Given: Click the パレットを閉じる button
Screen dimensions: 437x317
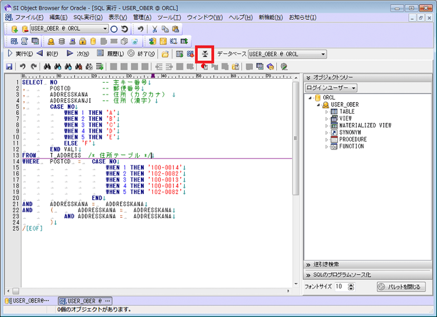Looking at the screenshot, I should click(401, 287).
